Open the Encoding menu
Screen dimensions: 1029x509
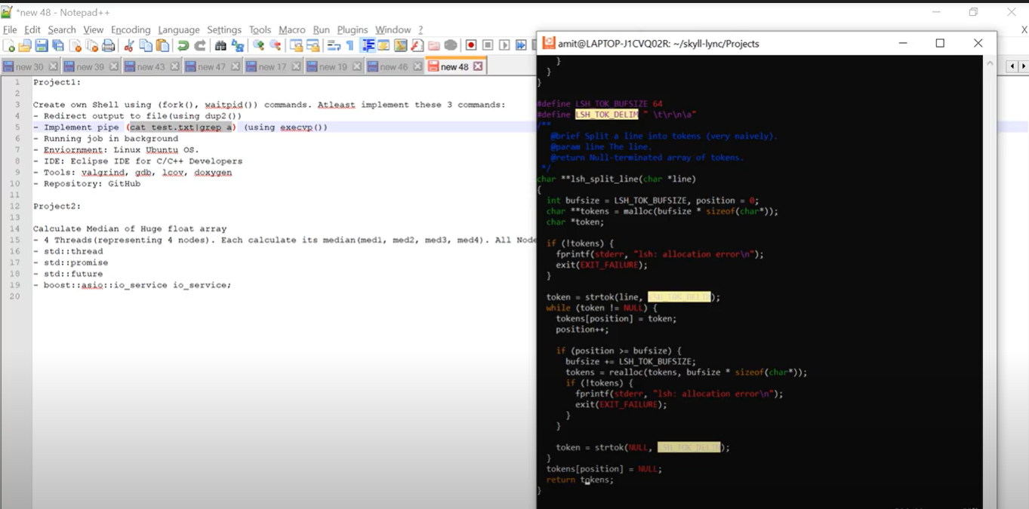point(131,29)
